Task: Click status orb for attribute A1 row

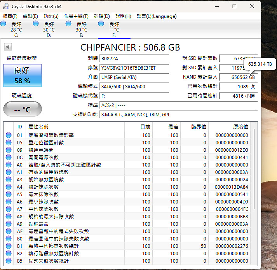Action: pyautogui.click(x=9, y=172)
